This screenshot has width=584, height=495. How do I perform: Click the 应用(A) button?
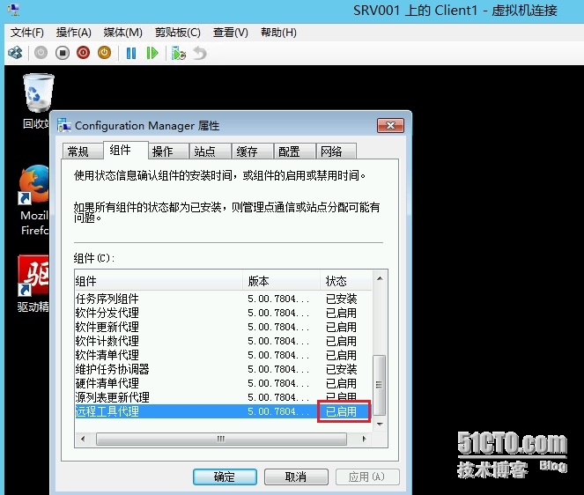pyautogui.click(x=367, y=477)
